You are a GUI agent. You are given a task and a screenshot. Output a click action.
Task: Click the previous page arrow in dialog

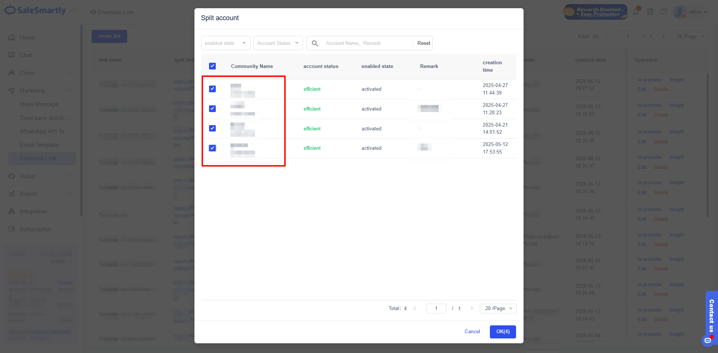tap(415, 309)
